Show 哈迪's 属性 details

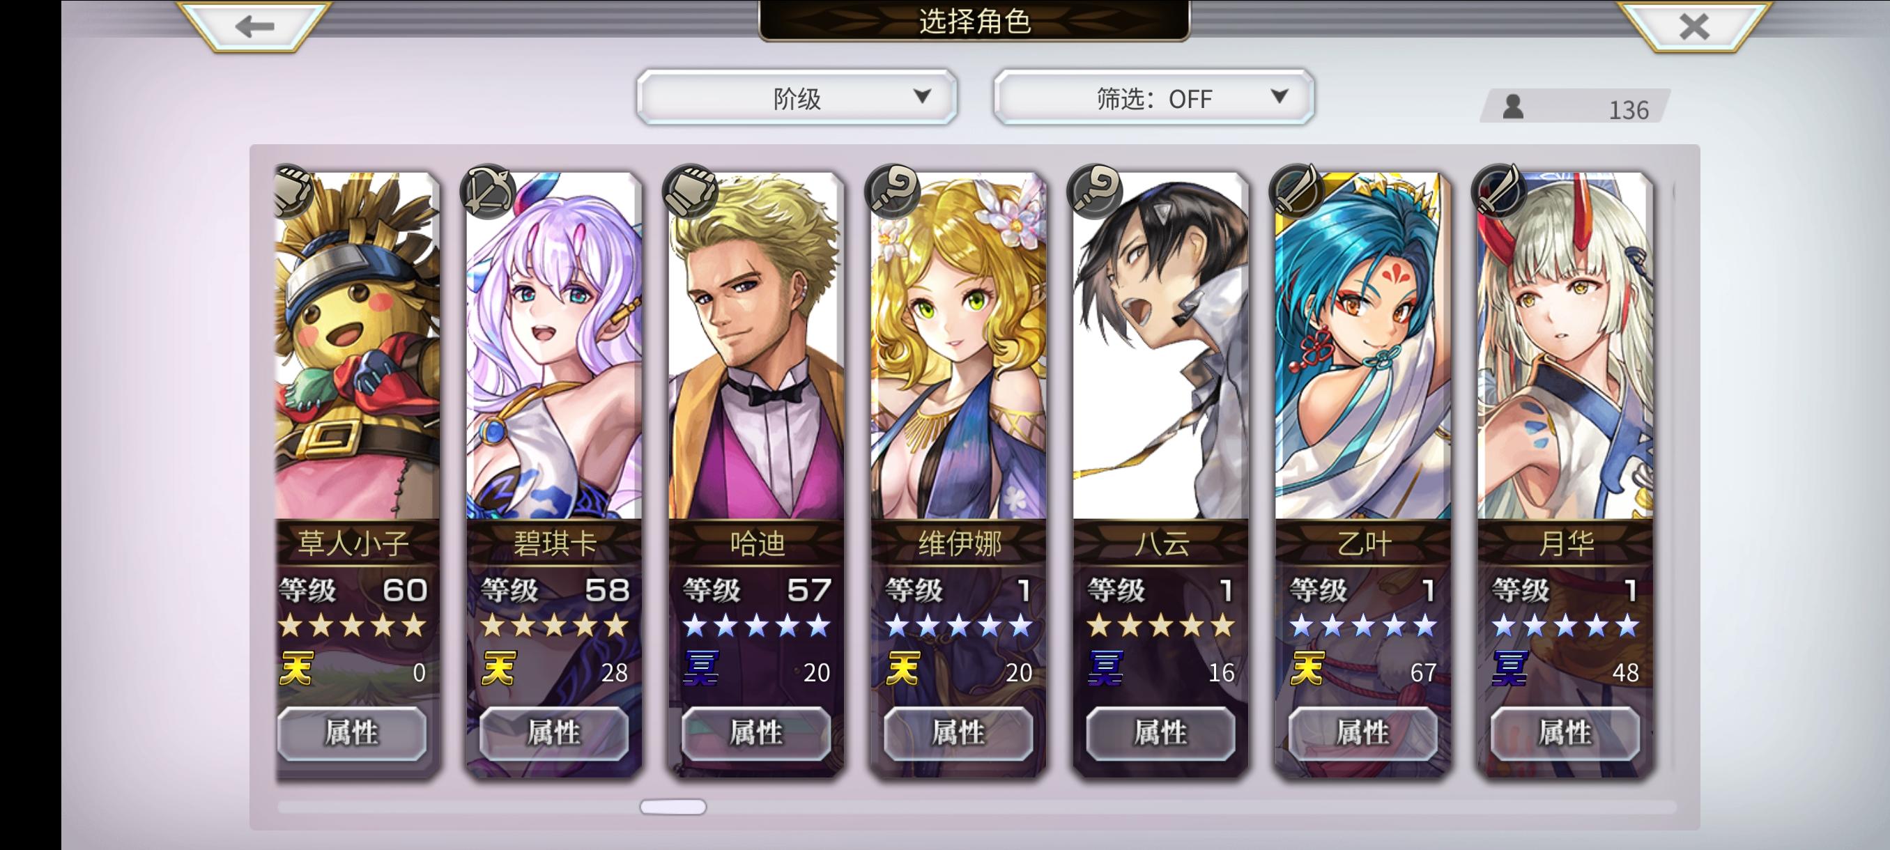756,733
